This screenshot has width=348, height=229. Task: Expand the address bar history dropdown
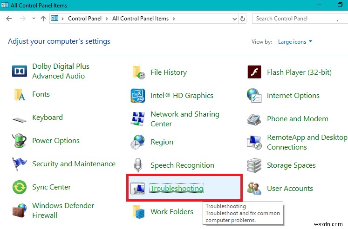tap(235, 19)
